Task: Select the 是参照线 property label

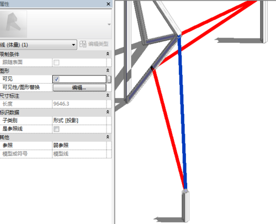Action: click(13, 129)
